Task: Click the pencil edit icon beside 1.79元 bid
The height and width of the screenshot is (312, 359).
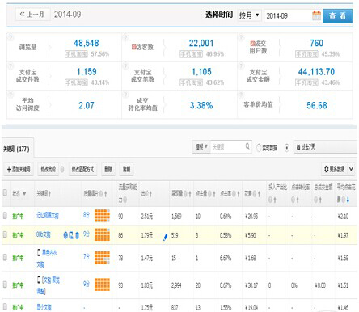Action: [x=165, y=237]
